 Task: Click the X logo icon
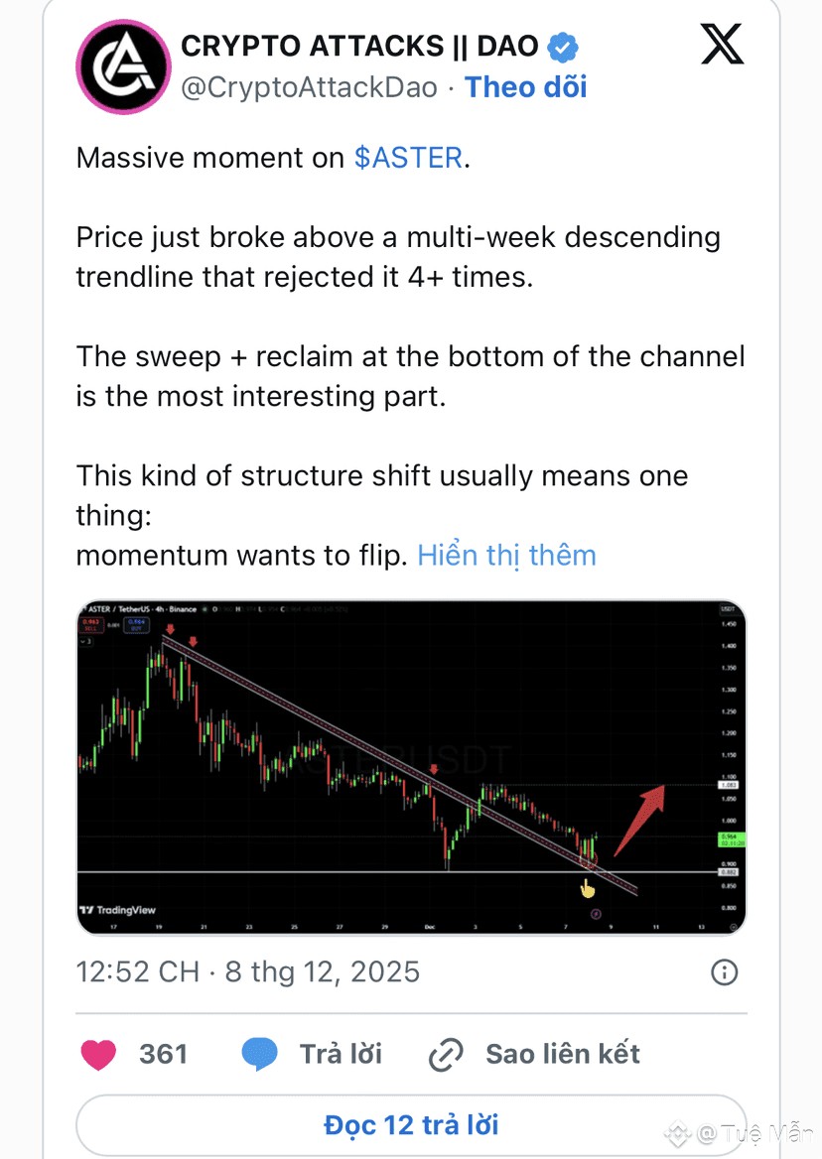pyautogui.click(x=722, y=46)
